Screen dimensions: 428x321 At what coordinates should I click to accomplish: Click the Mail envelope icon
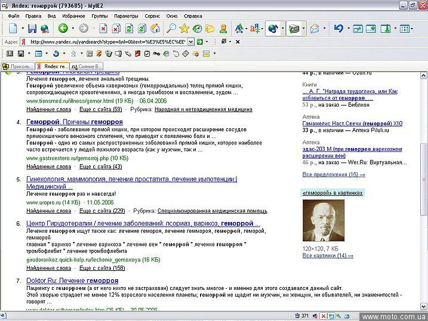click(x=315, y=29)
